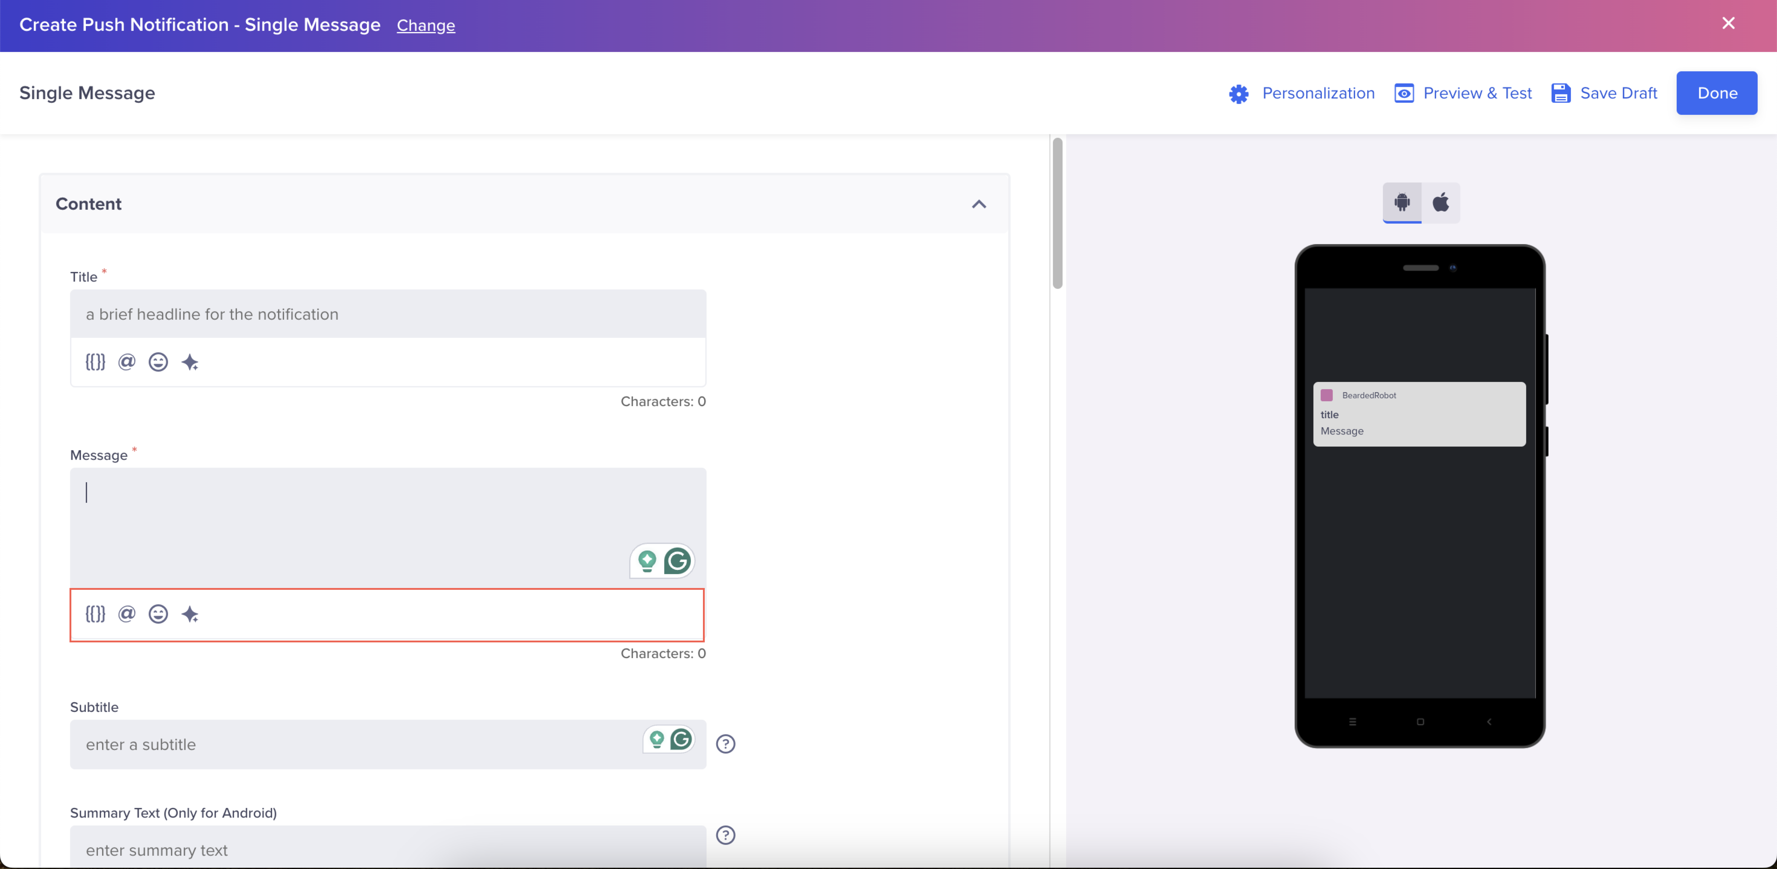Image resolution: width=1777 pixels, height=869 pixels.
Task: Switch to iOS preview by clicking Apple icon
Action: click(x=1440, y=203)
